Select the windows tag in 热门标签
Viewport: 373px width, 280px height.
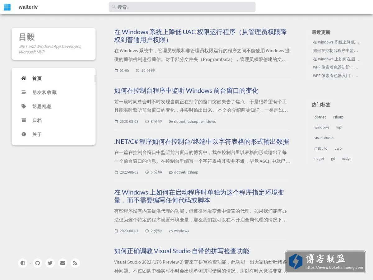[322, 128]
